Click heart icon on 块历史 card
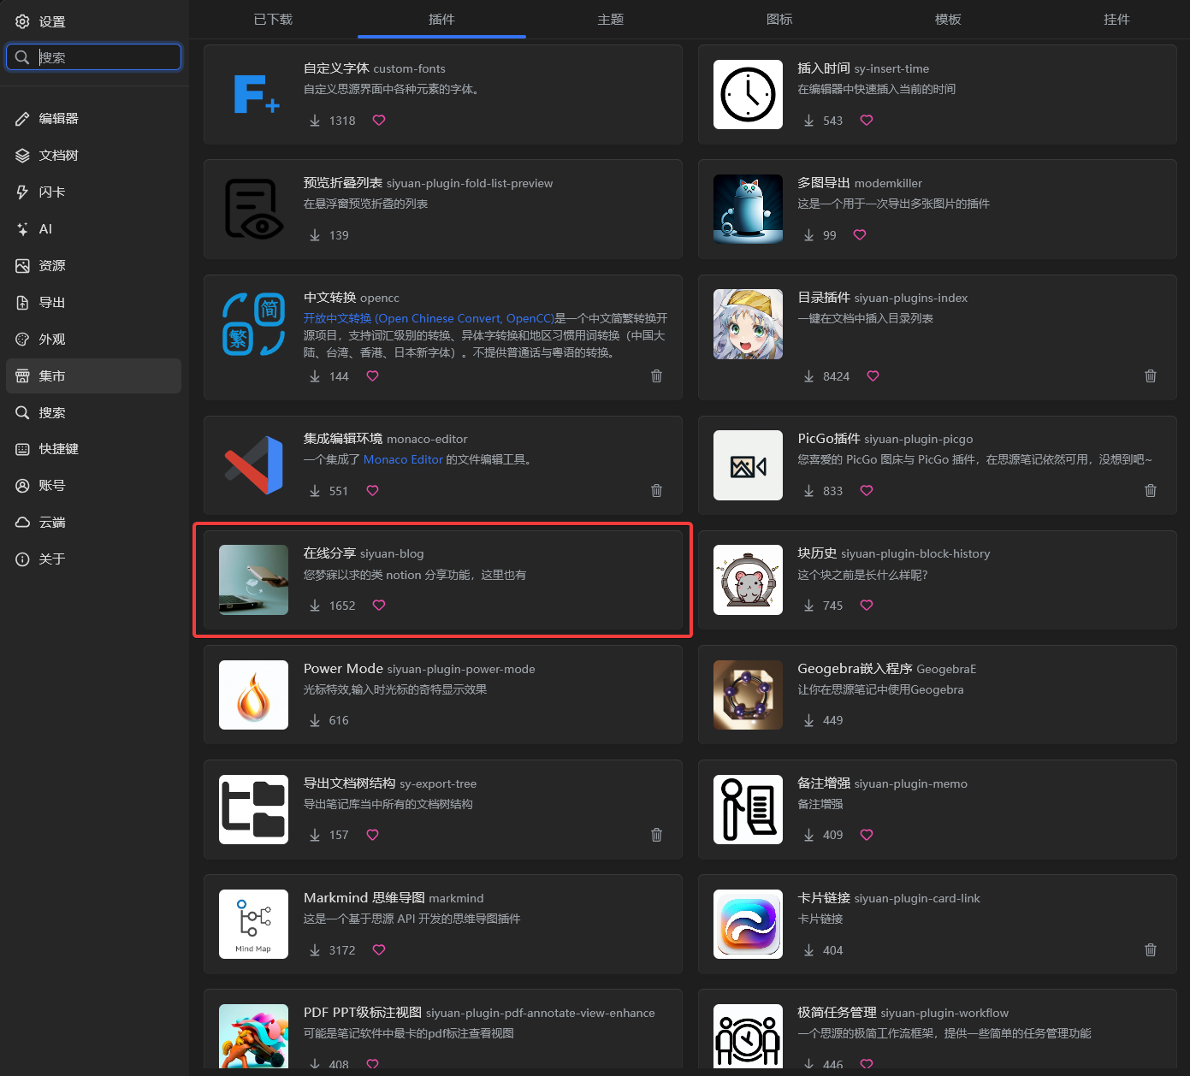This screenshot has height=1076, width=1190. coord(867,606)
